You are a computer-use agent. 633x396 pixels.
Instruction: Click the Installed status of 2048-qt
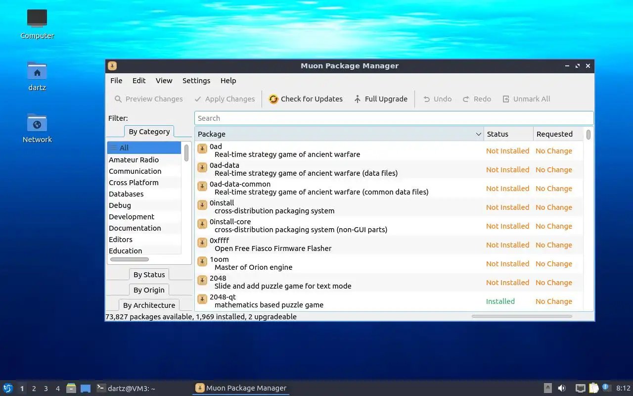tap(500, 301)
